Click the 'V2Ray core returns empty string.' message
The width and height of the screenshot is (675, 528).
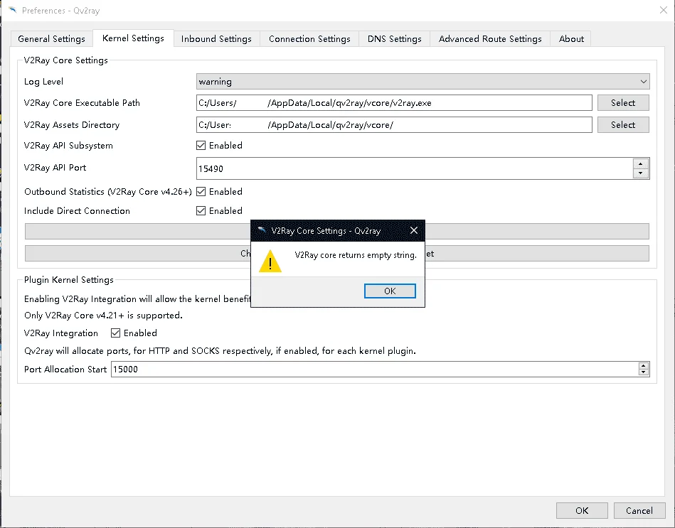(x=356, y=255)
